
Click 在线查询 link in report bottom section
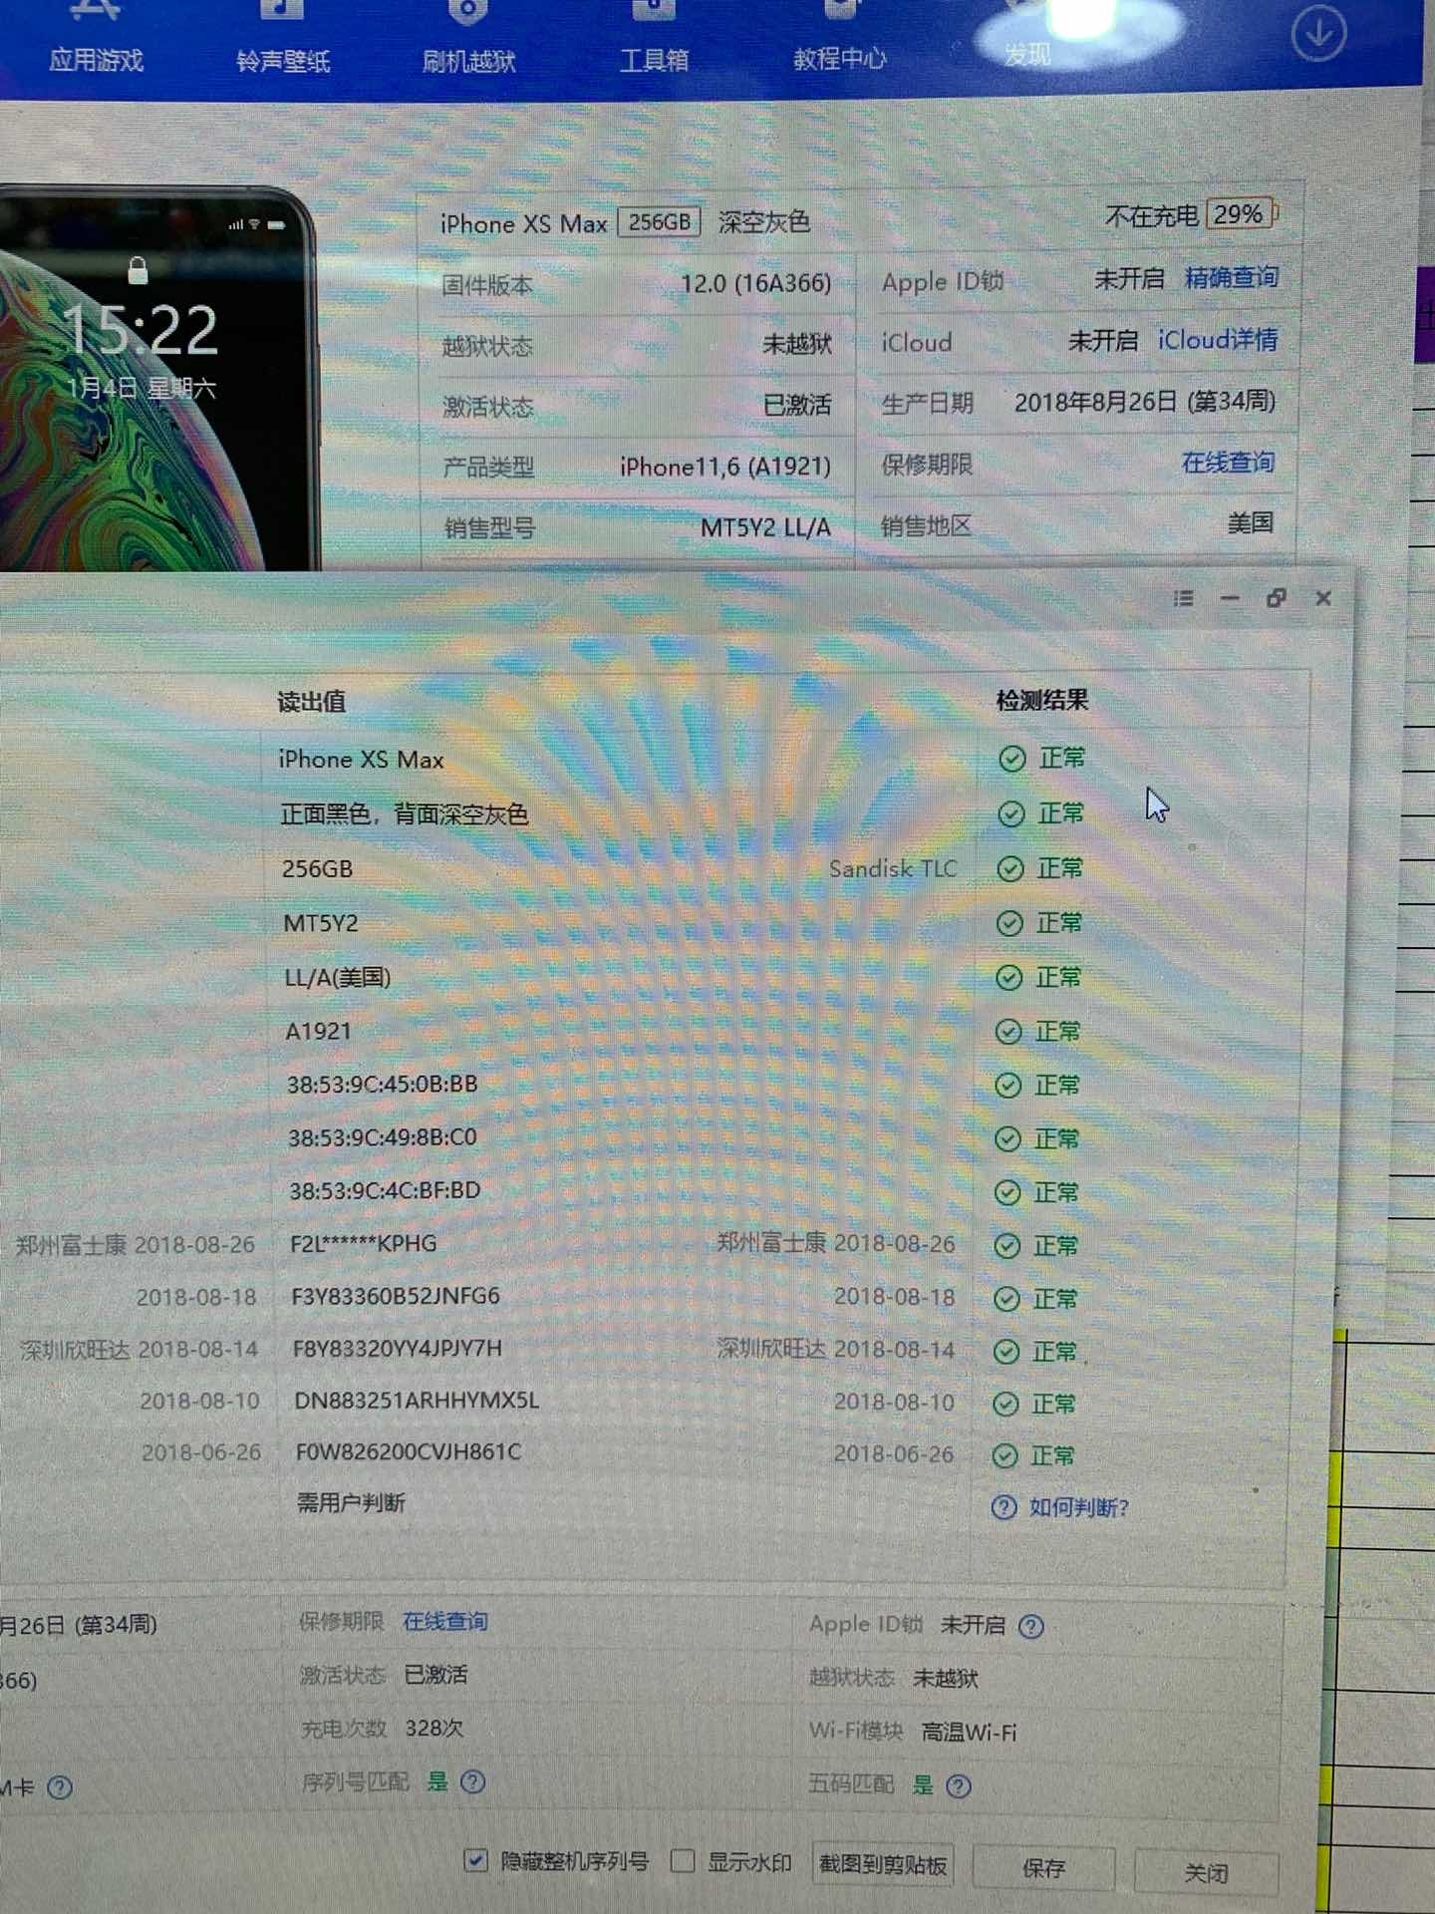tap(445, 1622)
